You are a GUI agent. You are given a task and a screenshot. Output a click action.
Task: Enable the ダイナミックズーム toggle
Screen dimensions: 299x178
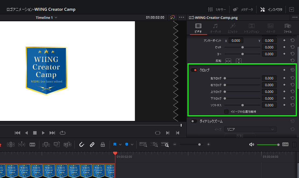194,121
